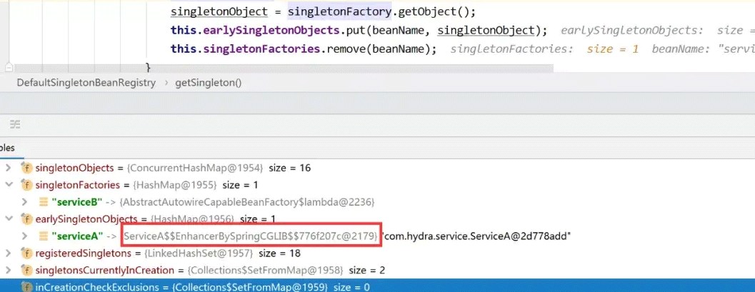This screenshot has width=755, height=292.
Task: Click the debugger toolbar icon above the variables list
Action: click(14, 124)
